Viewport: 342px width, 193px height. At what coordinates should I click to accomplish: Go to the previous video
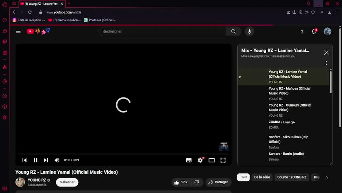[24, 160]
